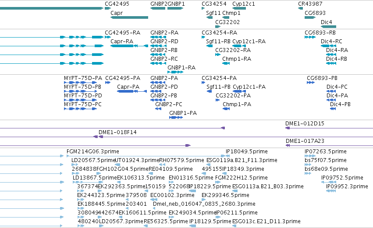Select protein Dic4-PC
The height and width of the screenshot is (228, 373).
point(337,87)
